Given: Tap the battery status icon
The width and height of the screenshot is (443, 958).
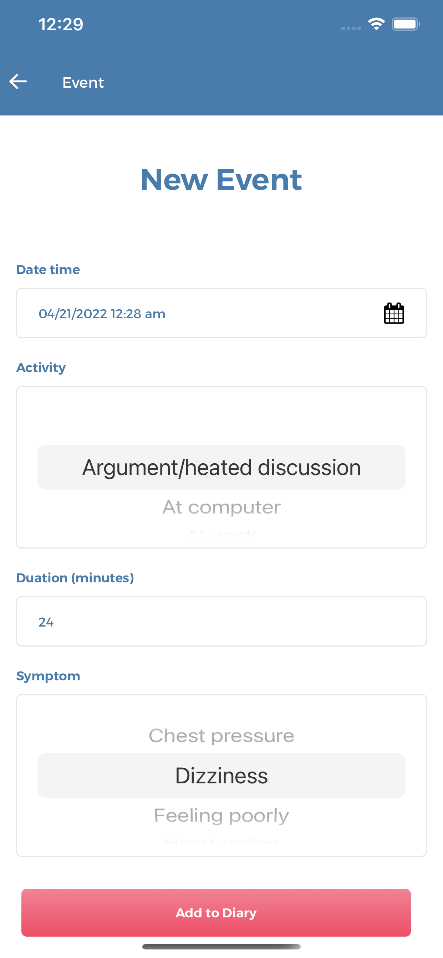Looking at the screenshot, I should [406, 24].
